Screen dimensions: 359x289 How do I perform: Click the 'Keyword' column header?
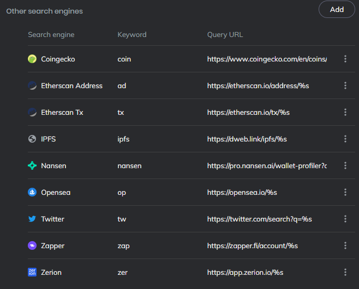[x=132, y=35]
